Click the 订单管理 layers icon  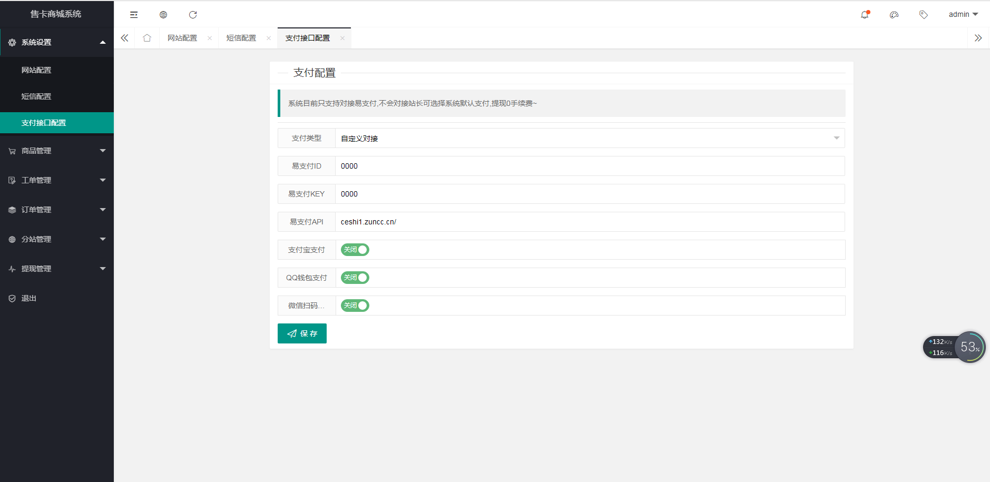click(12, 210)
